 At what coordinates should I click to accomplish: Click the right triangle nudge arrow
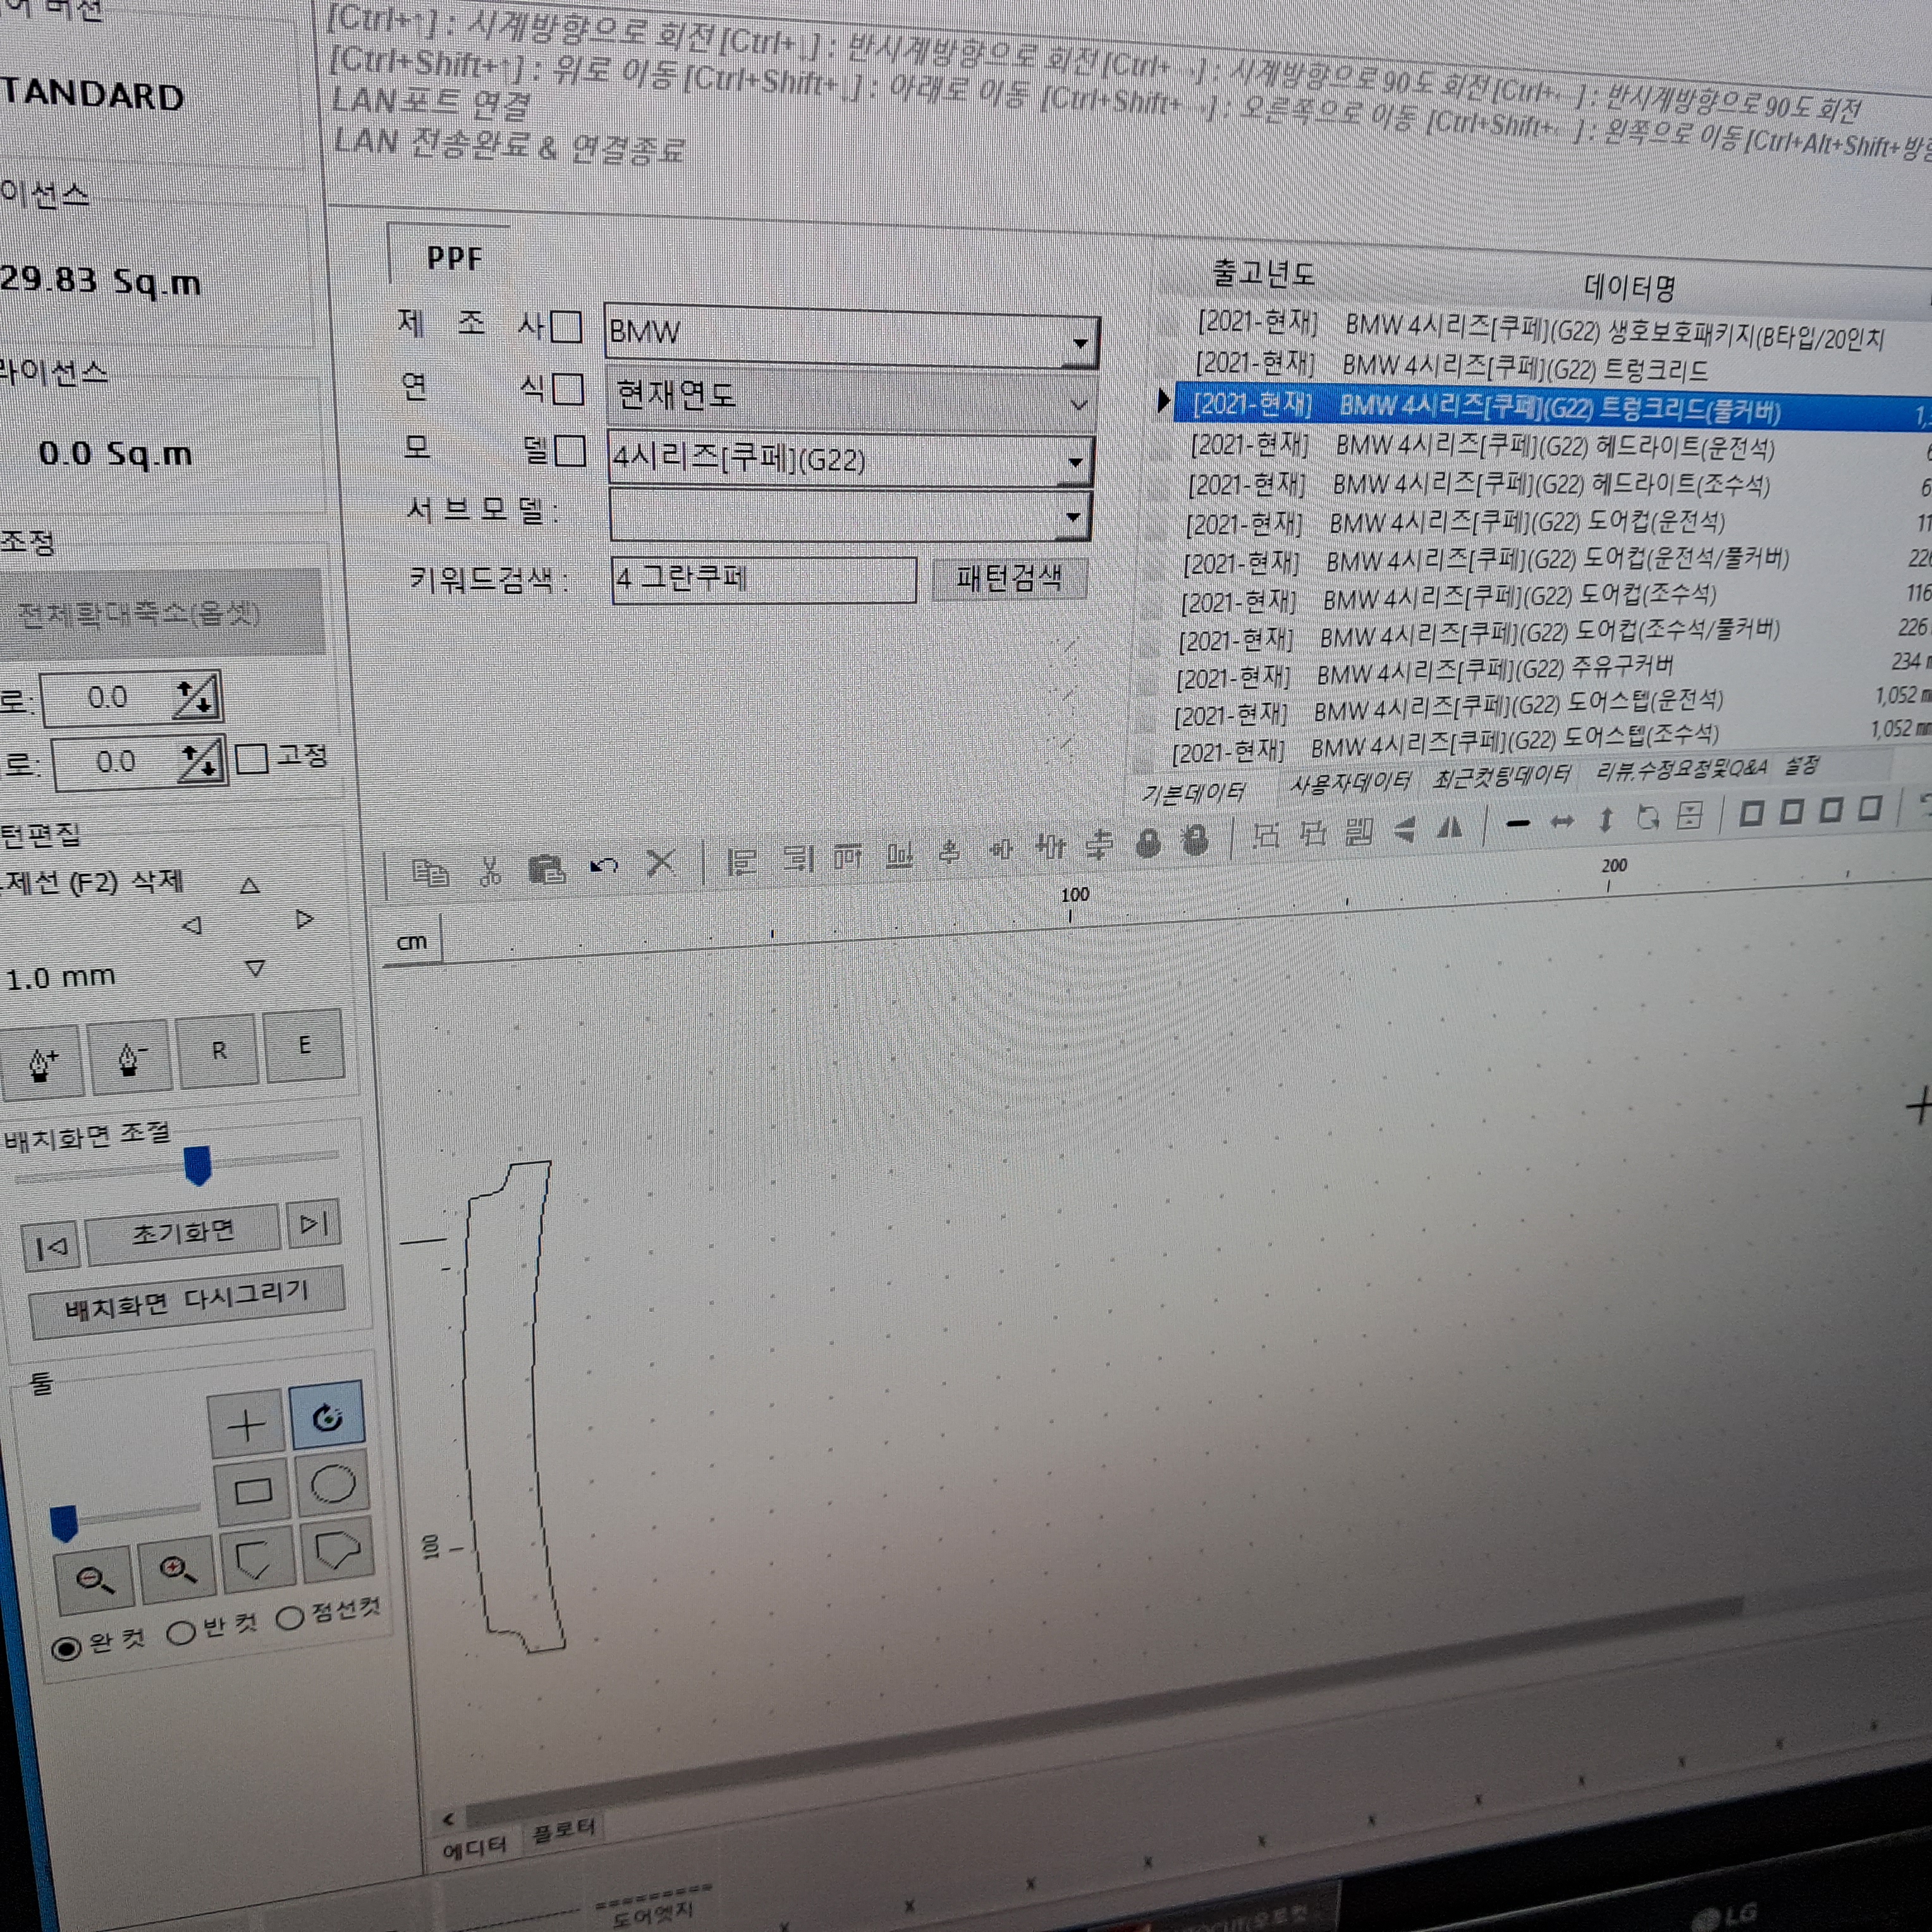pos(305,919)
